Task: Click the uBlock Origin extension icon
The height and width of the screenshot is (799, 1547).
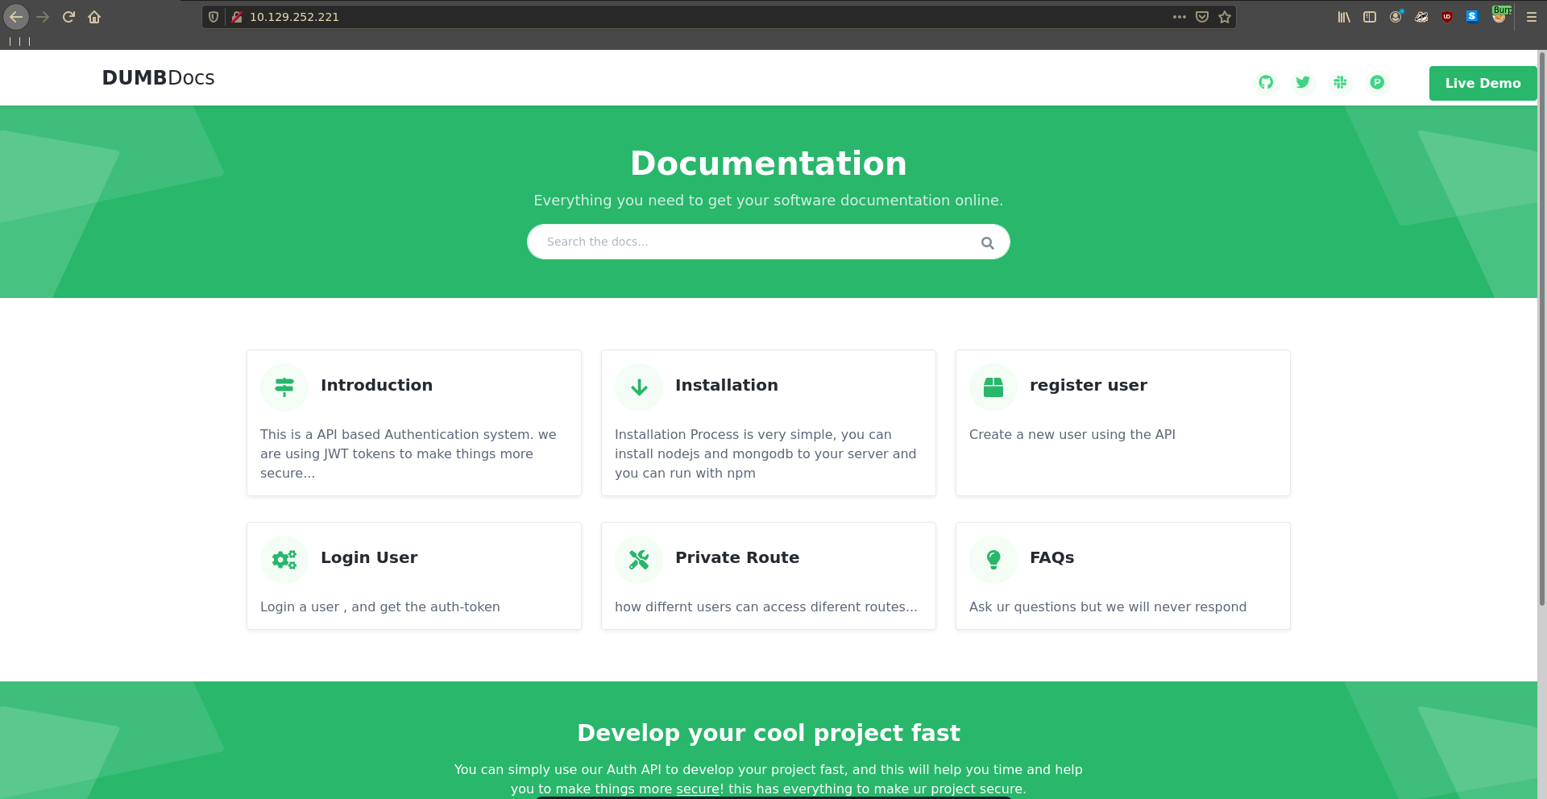Action: [1447, 17]
